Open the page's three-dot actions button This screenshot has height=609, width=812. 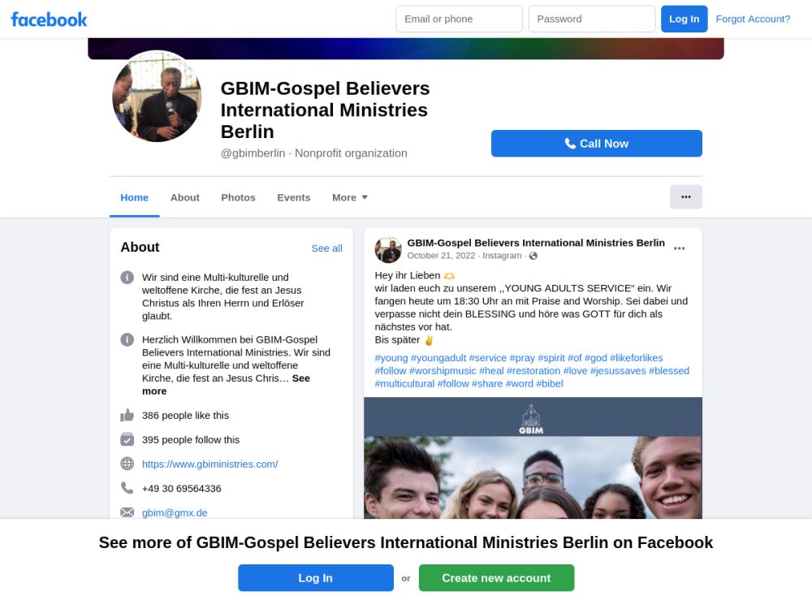[685, 197]
